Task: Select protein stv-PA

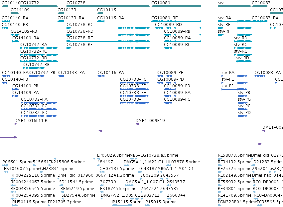Action: pos(228,73)
